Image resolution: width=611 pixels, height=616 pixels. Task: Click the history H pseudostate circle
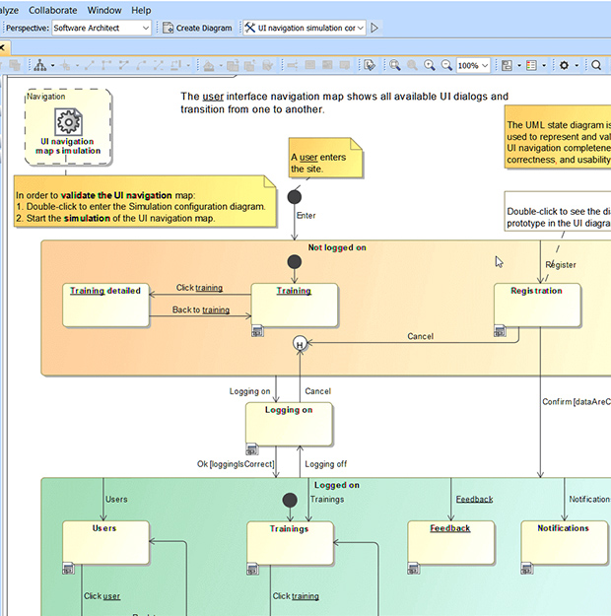pyautogui.click(x=301, y=343)
